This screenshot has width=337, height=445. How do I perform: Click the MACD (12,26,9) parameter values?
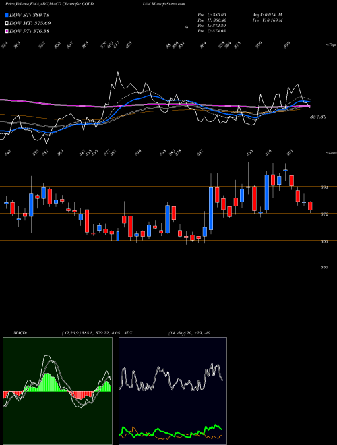coord(92,333)
